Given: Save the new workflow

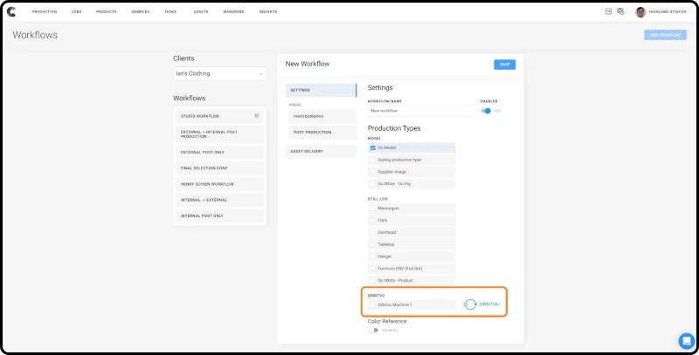Looking at the screenshot, I should coord(504,65).
